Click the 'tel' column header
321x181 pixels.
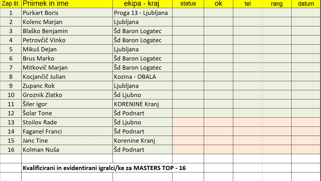248,4
